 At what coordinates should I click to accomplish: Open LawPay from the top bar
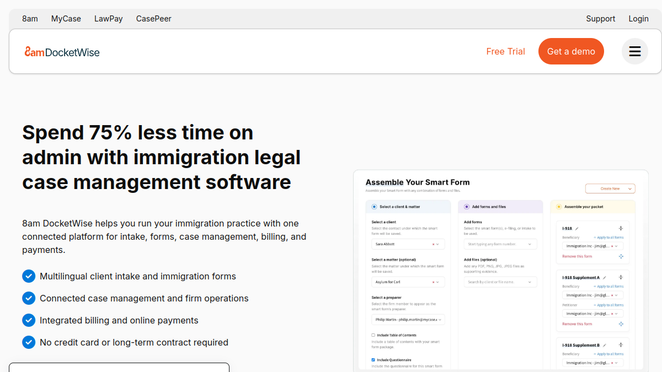pyautogui.click(x=109, y=19)
